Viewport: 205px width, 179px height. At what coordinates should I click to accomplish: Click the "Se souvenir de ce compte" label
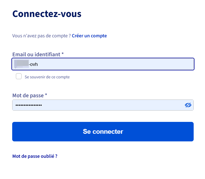47,77
